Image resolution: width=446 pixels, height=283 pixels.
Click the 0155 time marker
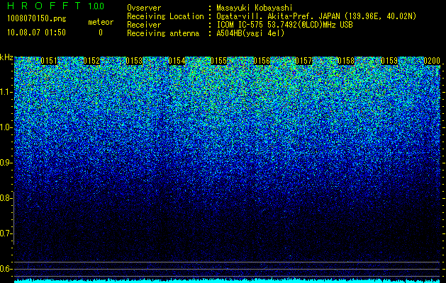pos(218,61)
